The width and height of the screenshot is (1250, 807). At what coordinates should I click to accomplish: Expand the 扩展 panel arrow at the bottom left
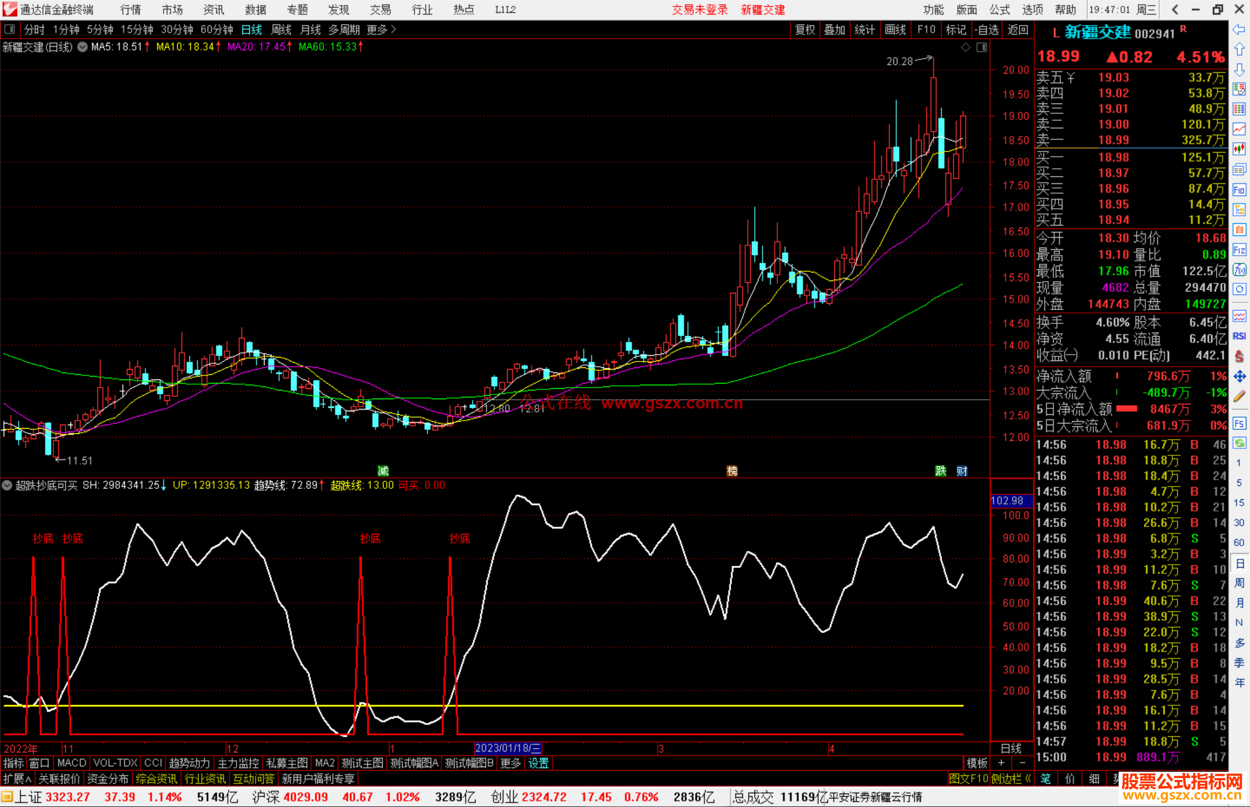coord(28,779)
